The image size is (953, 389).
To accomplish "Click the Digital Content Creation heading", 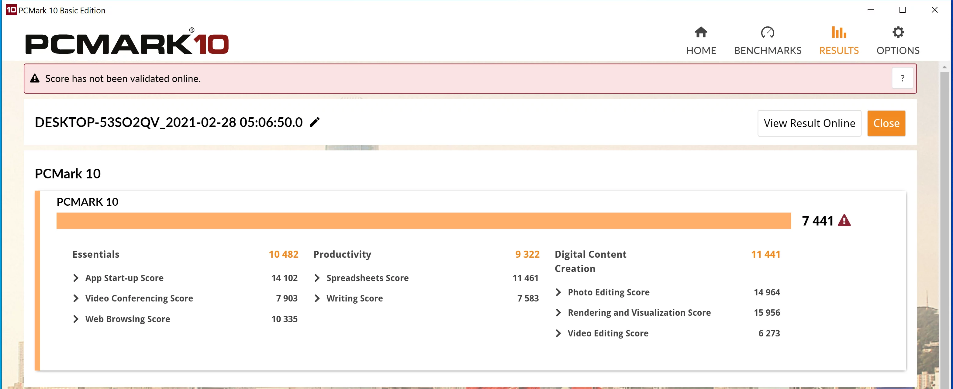I will (590, 261).
